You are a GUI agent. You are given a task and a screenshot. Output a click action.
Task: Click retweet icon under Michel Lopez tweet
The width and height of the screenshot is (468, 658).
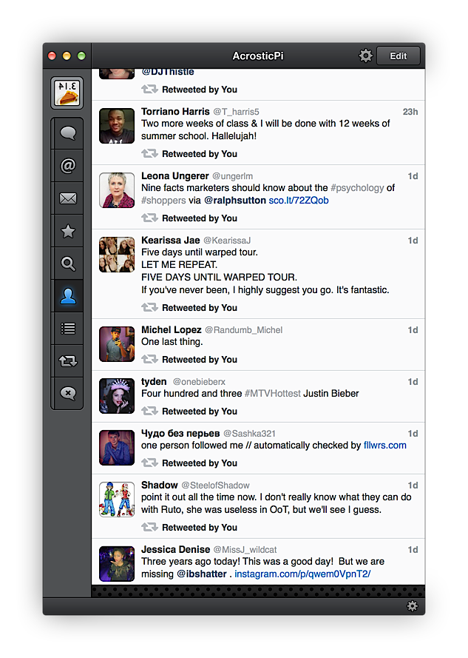click(x=149, y=359)
